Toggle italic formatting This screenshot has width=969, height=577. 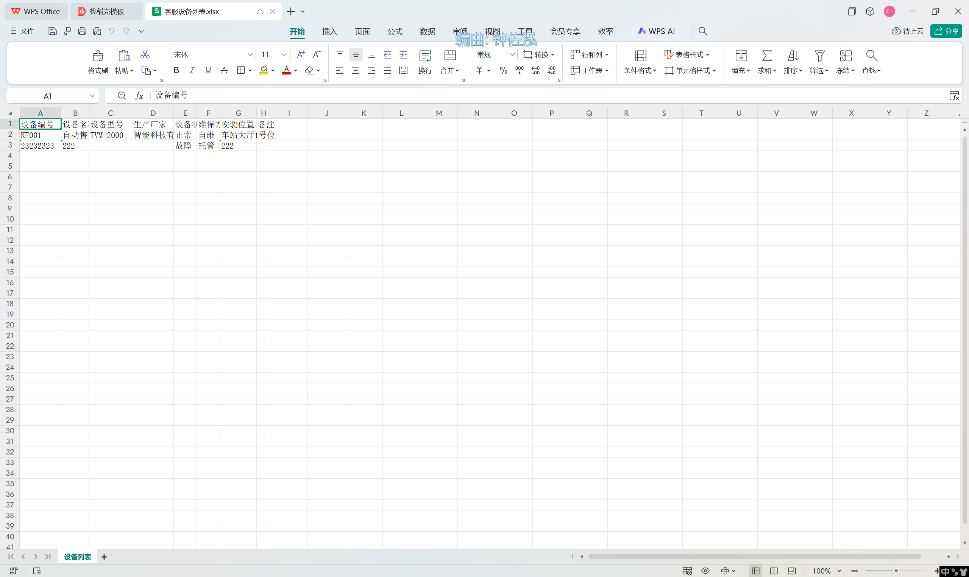pos(192,70)
